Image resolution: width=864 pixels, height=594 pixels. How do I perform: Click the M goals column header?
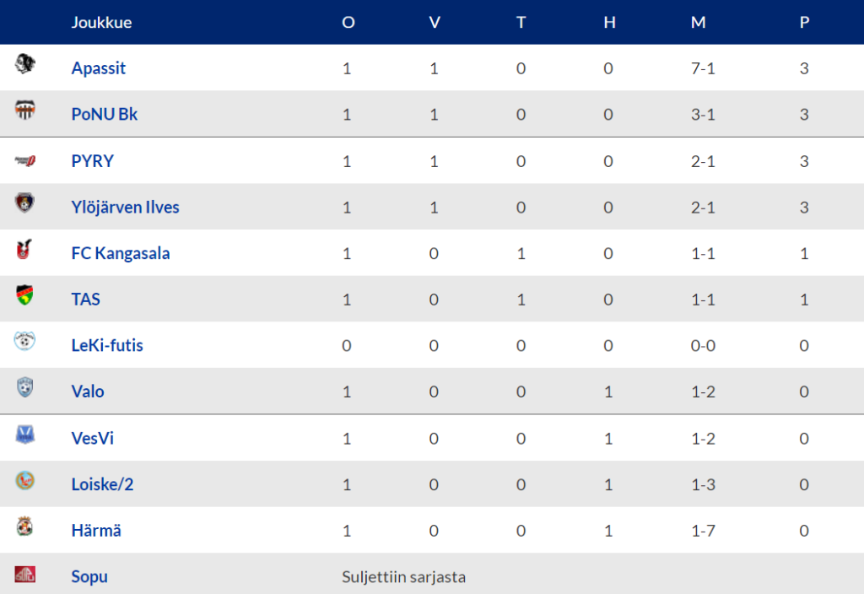(x=698, y=22)
